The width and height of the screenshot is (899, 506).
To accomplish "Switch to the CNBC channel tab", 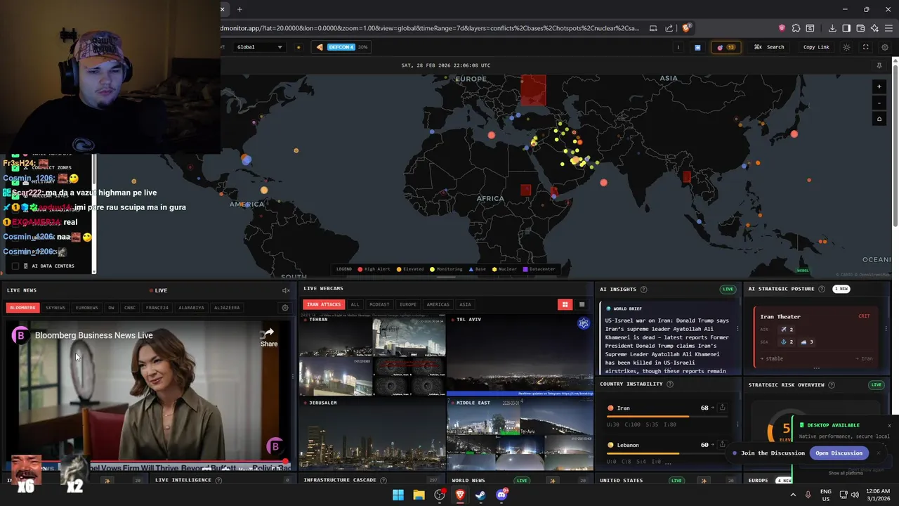I will (130, 307).
